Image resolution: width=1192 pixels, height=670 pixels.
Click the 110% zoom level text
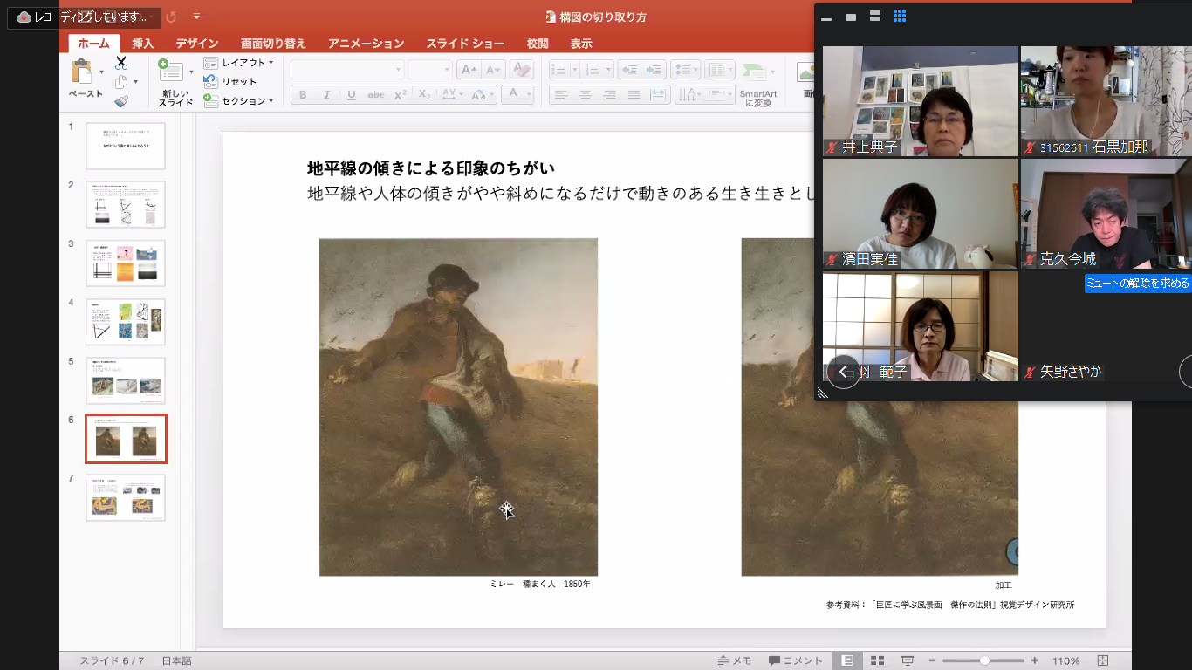point(1065,660)
